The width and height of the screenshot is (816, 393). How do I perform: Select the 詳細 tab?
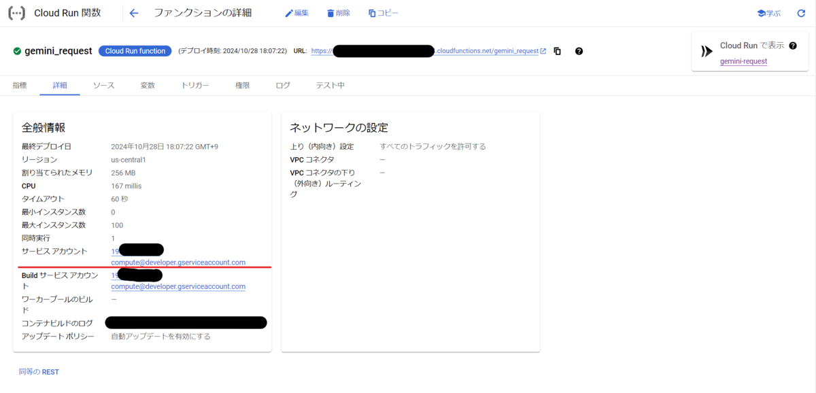click(60, 86)
